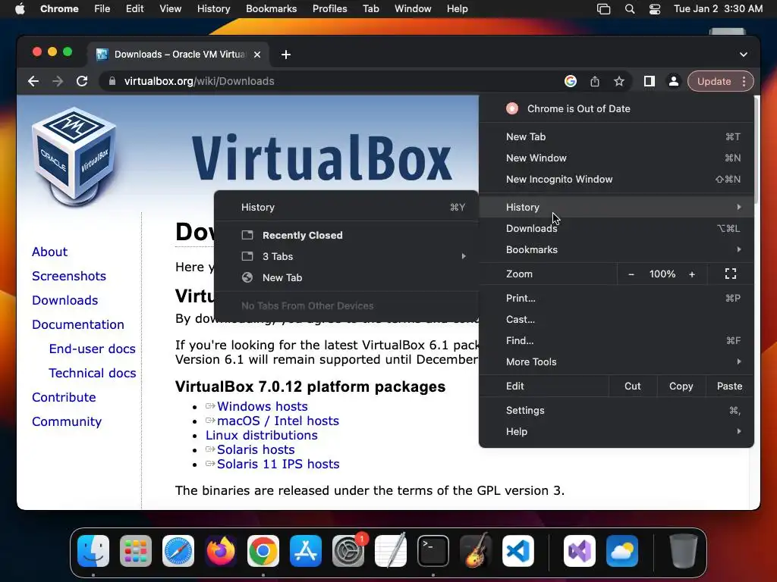
Task: Open Finder from the dock
Action: coord(93,551)
